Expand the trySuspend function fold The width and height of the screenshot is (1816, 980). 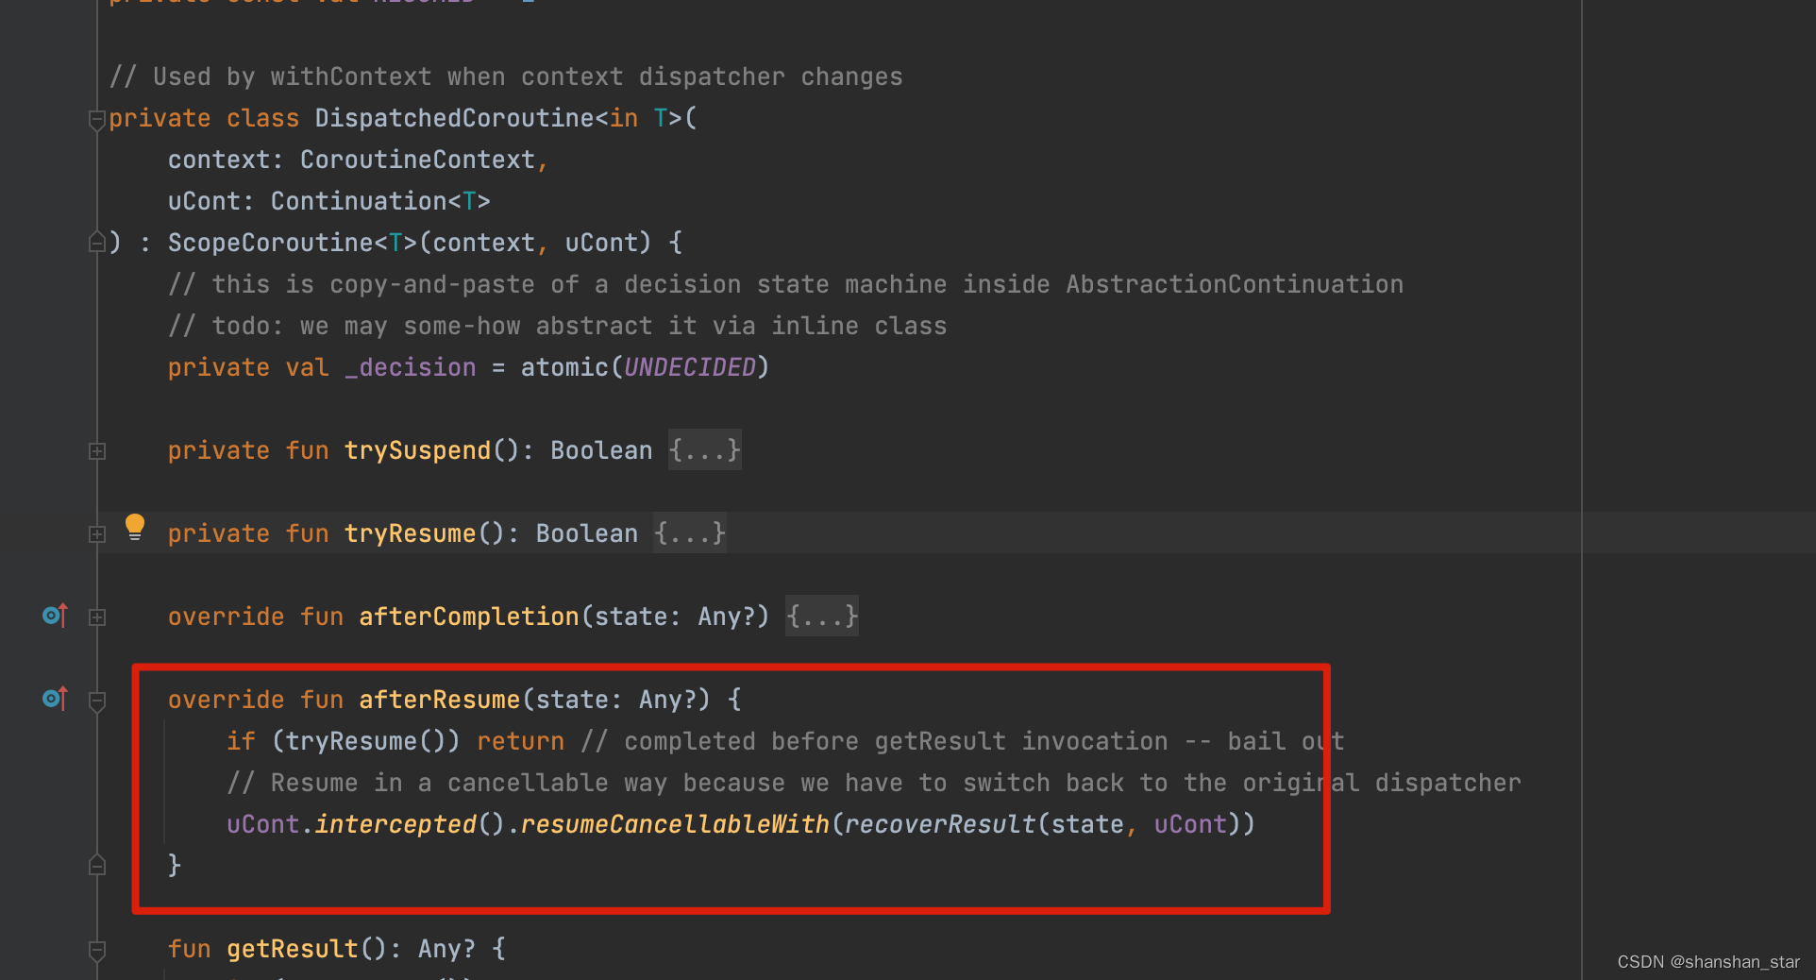tap(97, 451)
